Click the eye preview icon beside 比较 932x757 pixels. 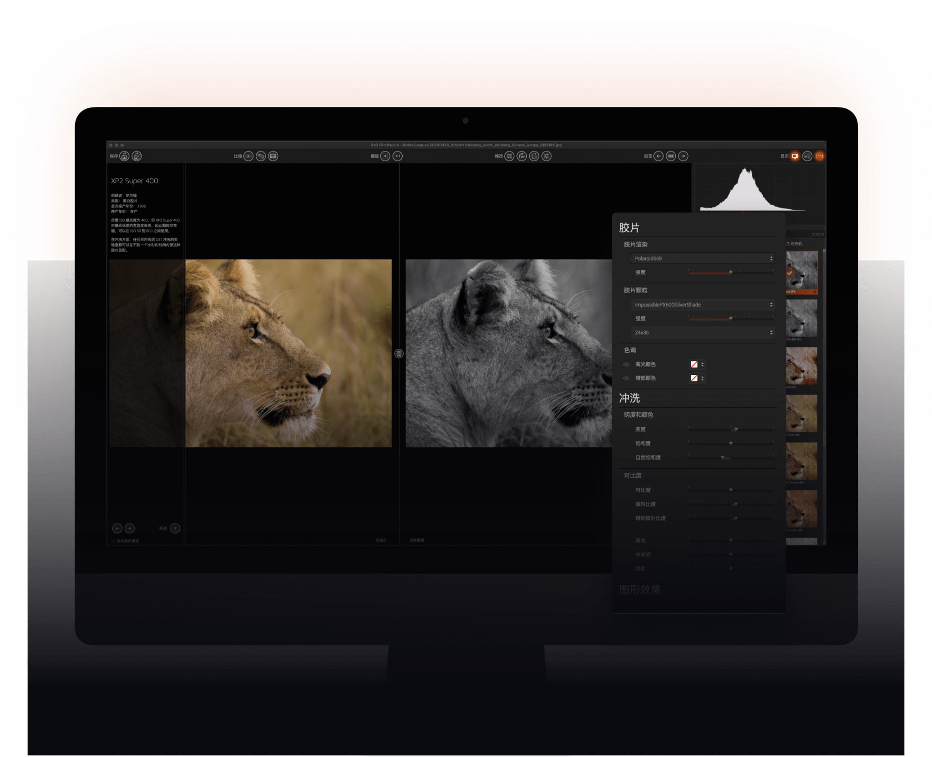248,156
